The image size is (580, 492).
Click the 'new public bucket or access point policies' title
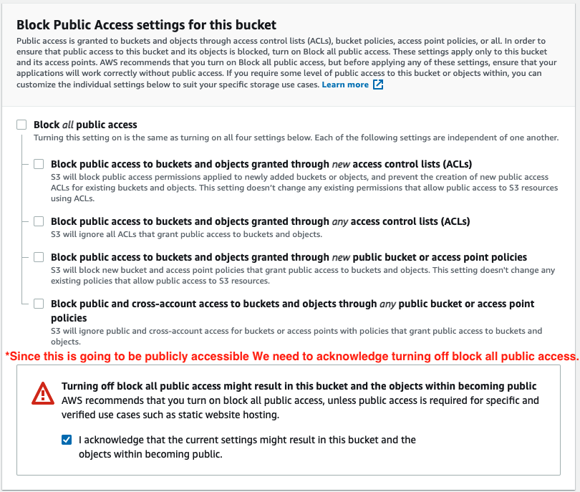[289, 257]
